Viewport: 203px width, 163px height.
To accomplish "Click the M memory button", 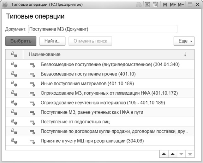I will [165, 5].
